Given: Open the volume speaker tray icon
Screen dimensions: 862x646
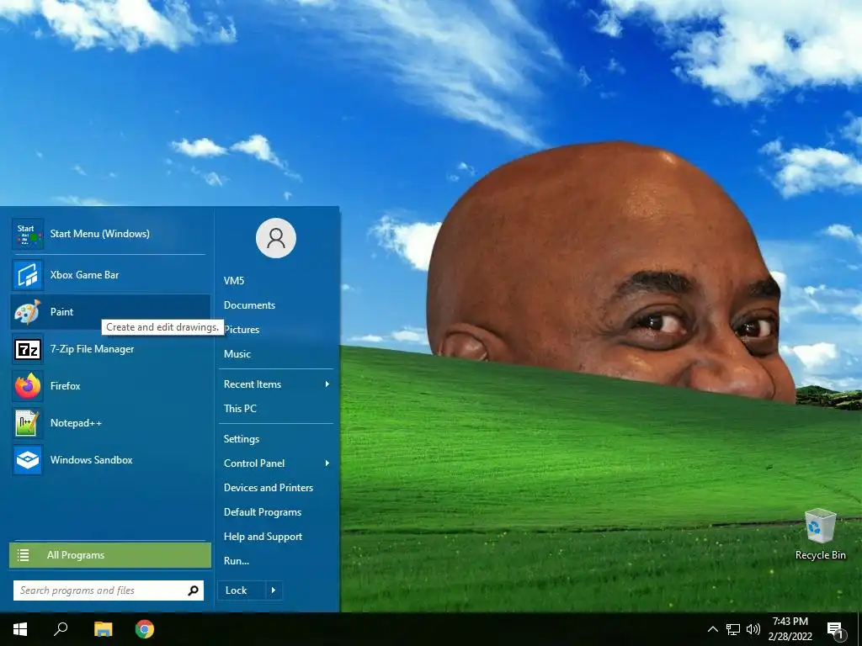Looking at the screenshot, I should [x=753, y=629].
